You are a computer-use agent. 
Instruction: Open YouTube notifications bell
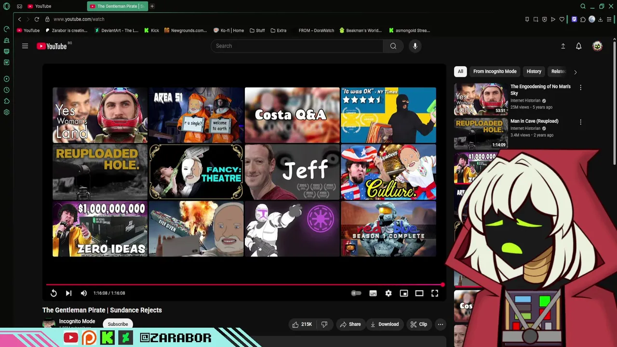[x=578, y=46]
